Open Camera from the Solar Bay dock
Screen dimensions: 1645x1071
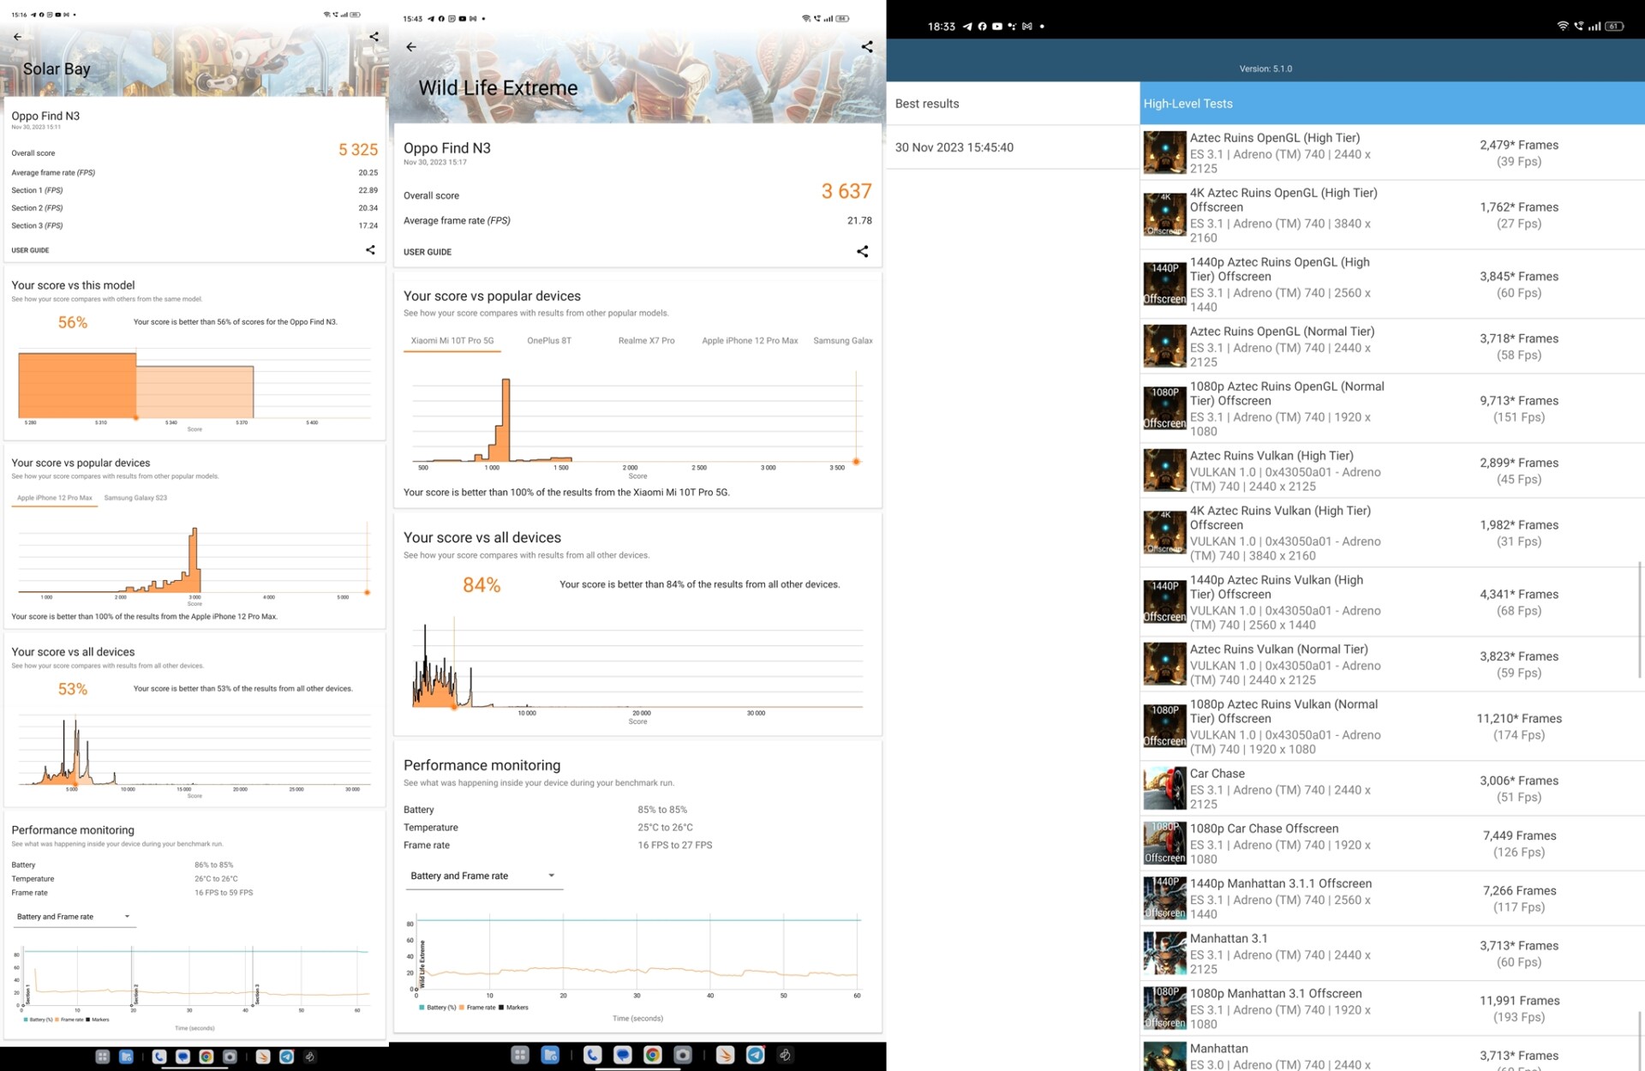pyautogui.click(x=230, y=1056)
